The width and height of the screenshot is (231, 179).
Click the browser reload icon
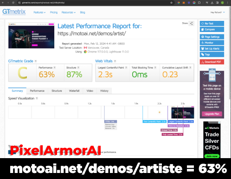(13, 3)
